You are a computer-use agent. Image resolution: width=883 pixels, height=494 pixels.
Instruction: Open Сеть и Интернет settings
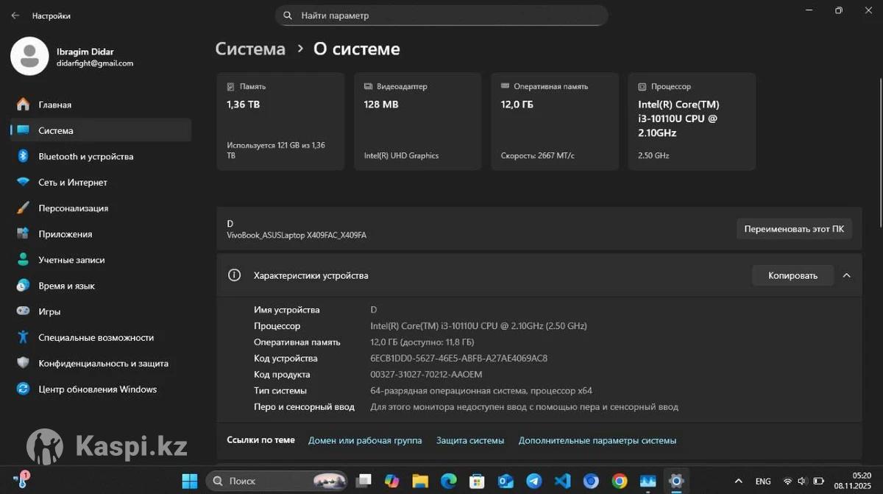(73, 183)
